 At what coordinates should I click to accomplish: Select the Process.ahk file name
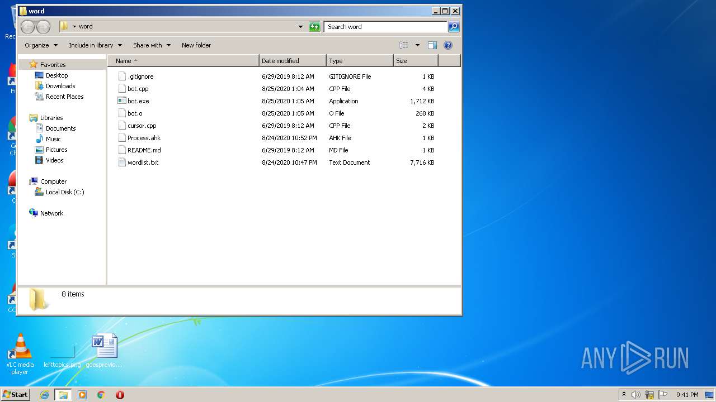pyautogui.click(x=144, y=138)
